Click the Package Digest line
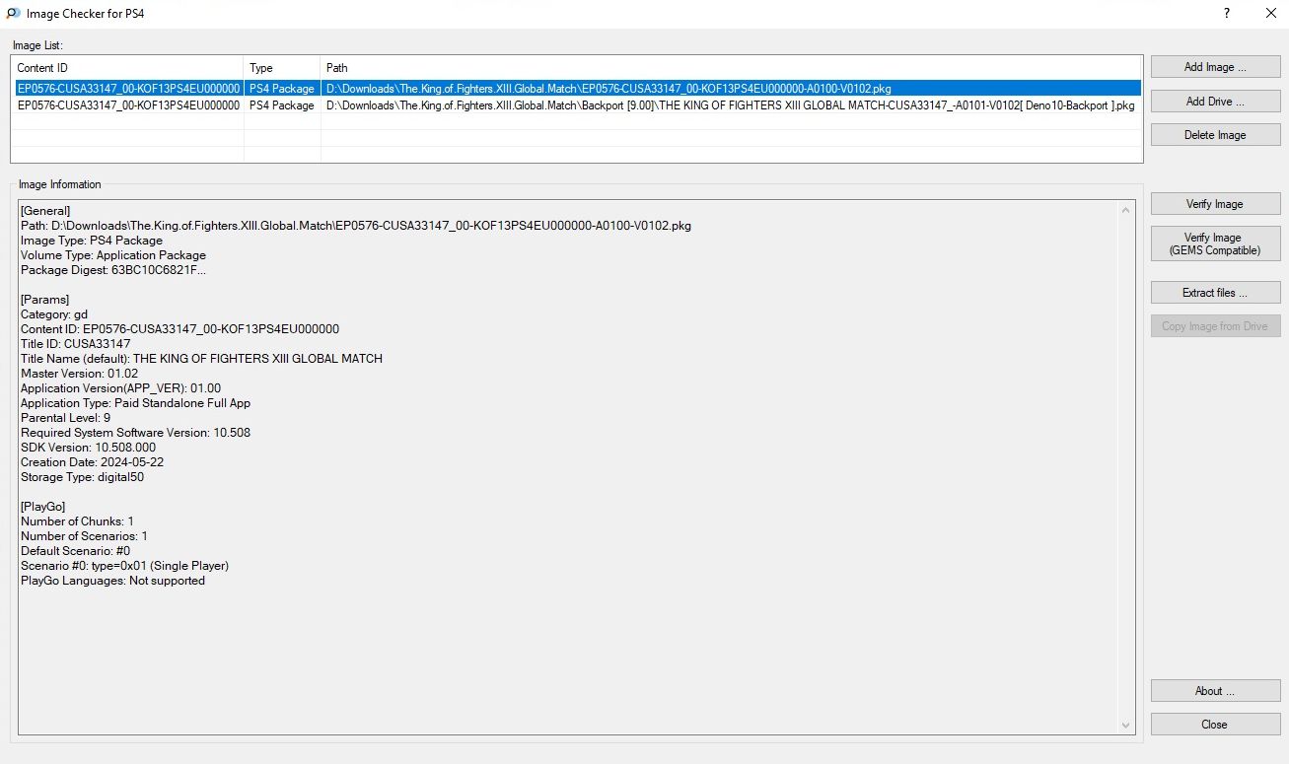The width and height of the screenshot is (1289, 764). coord(113,270)
